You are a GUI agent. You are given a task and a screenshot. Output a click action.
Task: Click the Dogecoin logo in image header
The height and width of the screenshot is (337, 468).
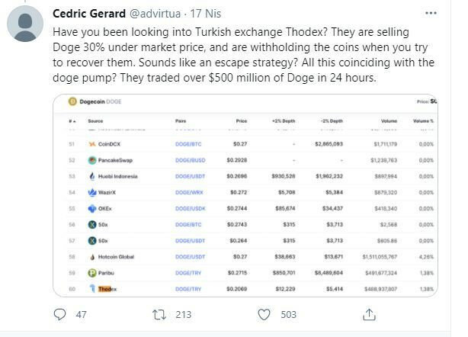point(74,101)
